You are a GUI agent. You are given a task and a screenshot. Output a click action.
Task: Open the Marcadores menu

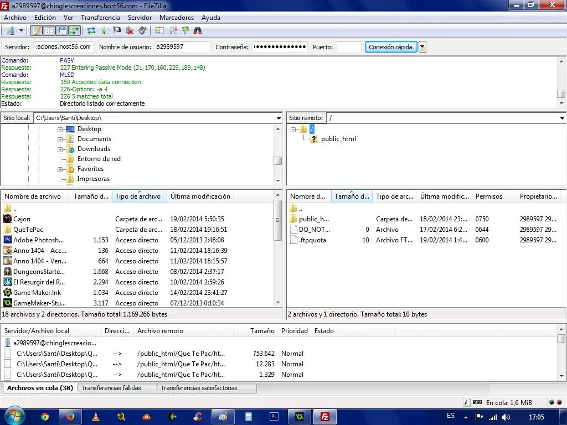coord(177,18)
